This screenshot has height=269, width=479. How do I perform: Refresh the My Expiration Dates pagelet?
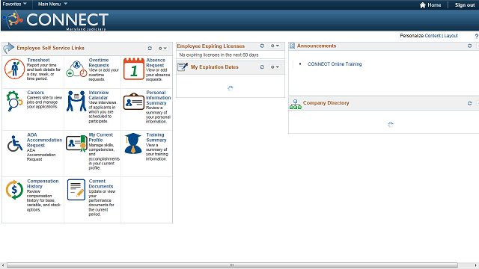click(262, 67)
